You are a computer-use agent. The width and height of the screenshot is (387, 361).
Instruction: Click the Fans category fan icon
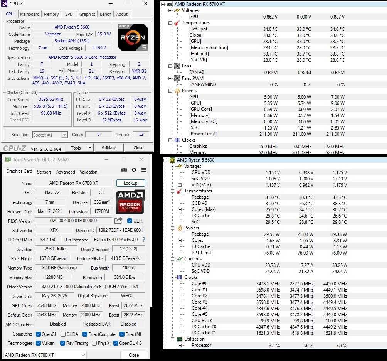point(177,66)
